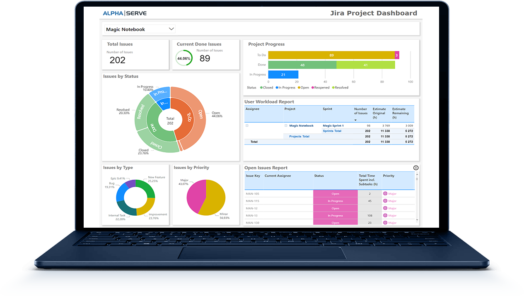Select the Reopened legend marker
Screen dimensions: 524x296
[312, 87]
